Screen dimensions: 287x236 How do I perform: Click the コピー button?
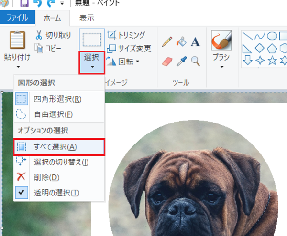point(48,48)
